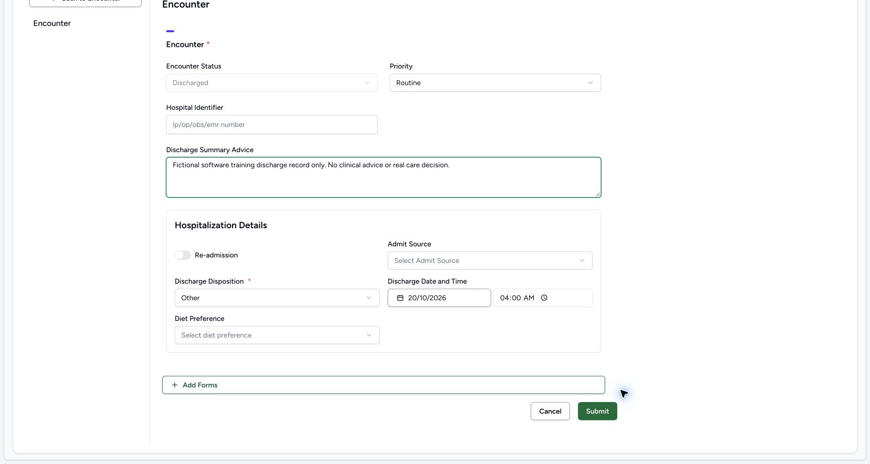This screenshot has height=464, width=870.
Task: Open the discharge date picker showing 20/10/2026
Action: 440,298
